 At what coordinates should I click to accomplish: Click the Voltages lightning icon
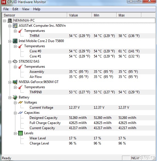(20, 102)
